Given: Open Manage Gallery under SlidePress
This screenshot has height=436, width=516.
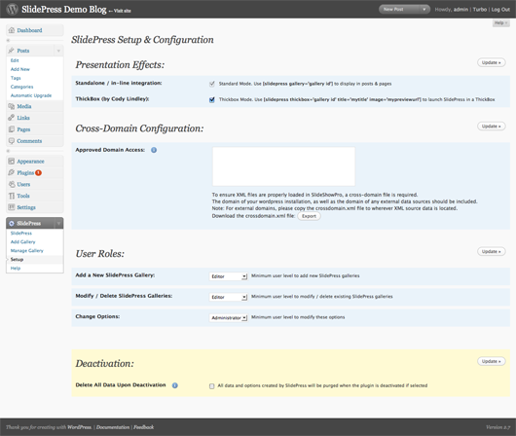Looking at the screenshot, I should point(26,251).
